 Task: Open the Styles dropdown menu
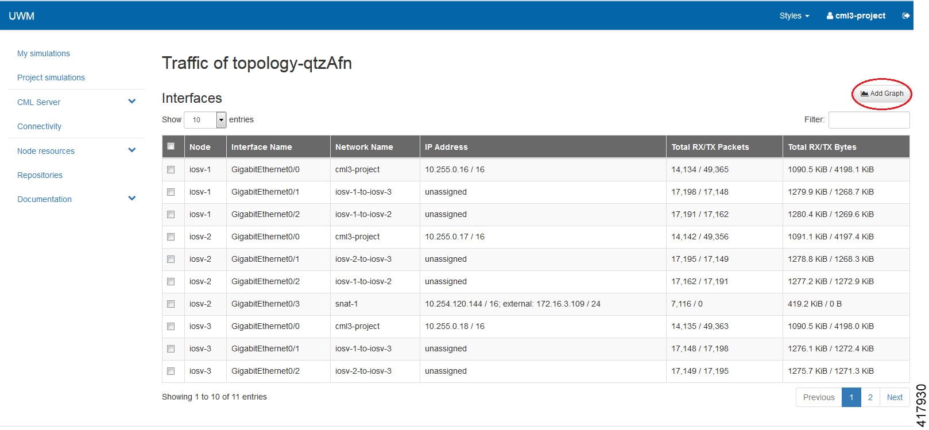[x=793, y=16]
